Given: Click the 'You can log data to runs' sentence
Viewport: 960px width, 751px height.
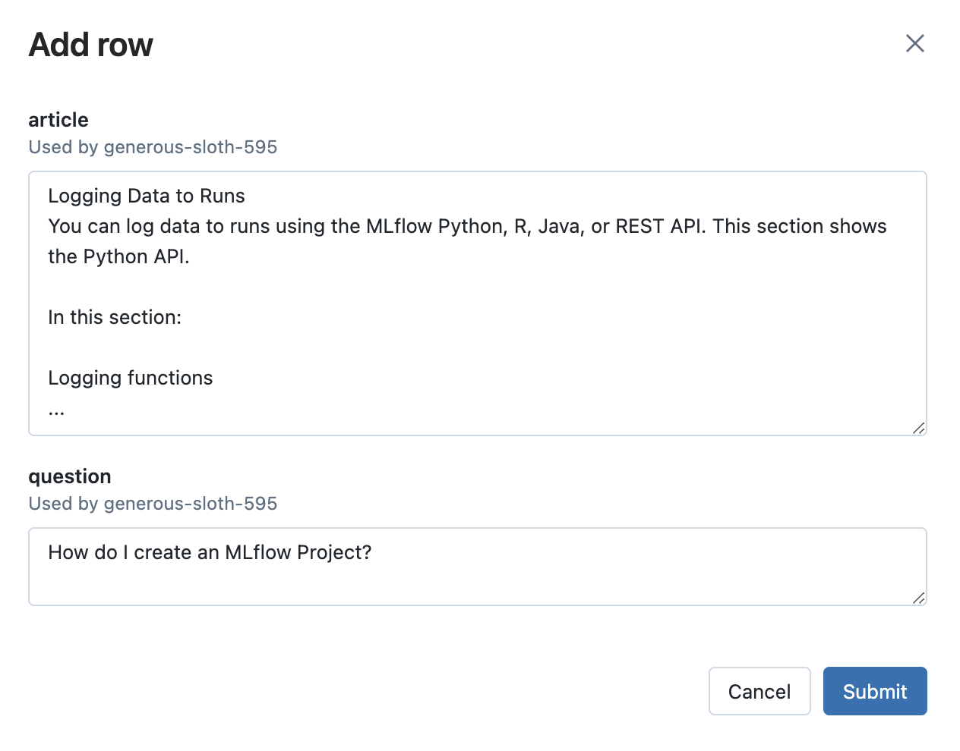Looking at the screenshot, I should [466, 226].
